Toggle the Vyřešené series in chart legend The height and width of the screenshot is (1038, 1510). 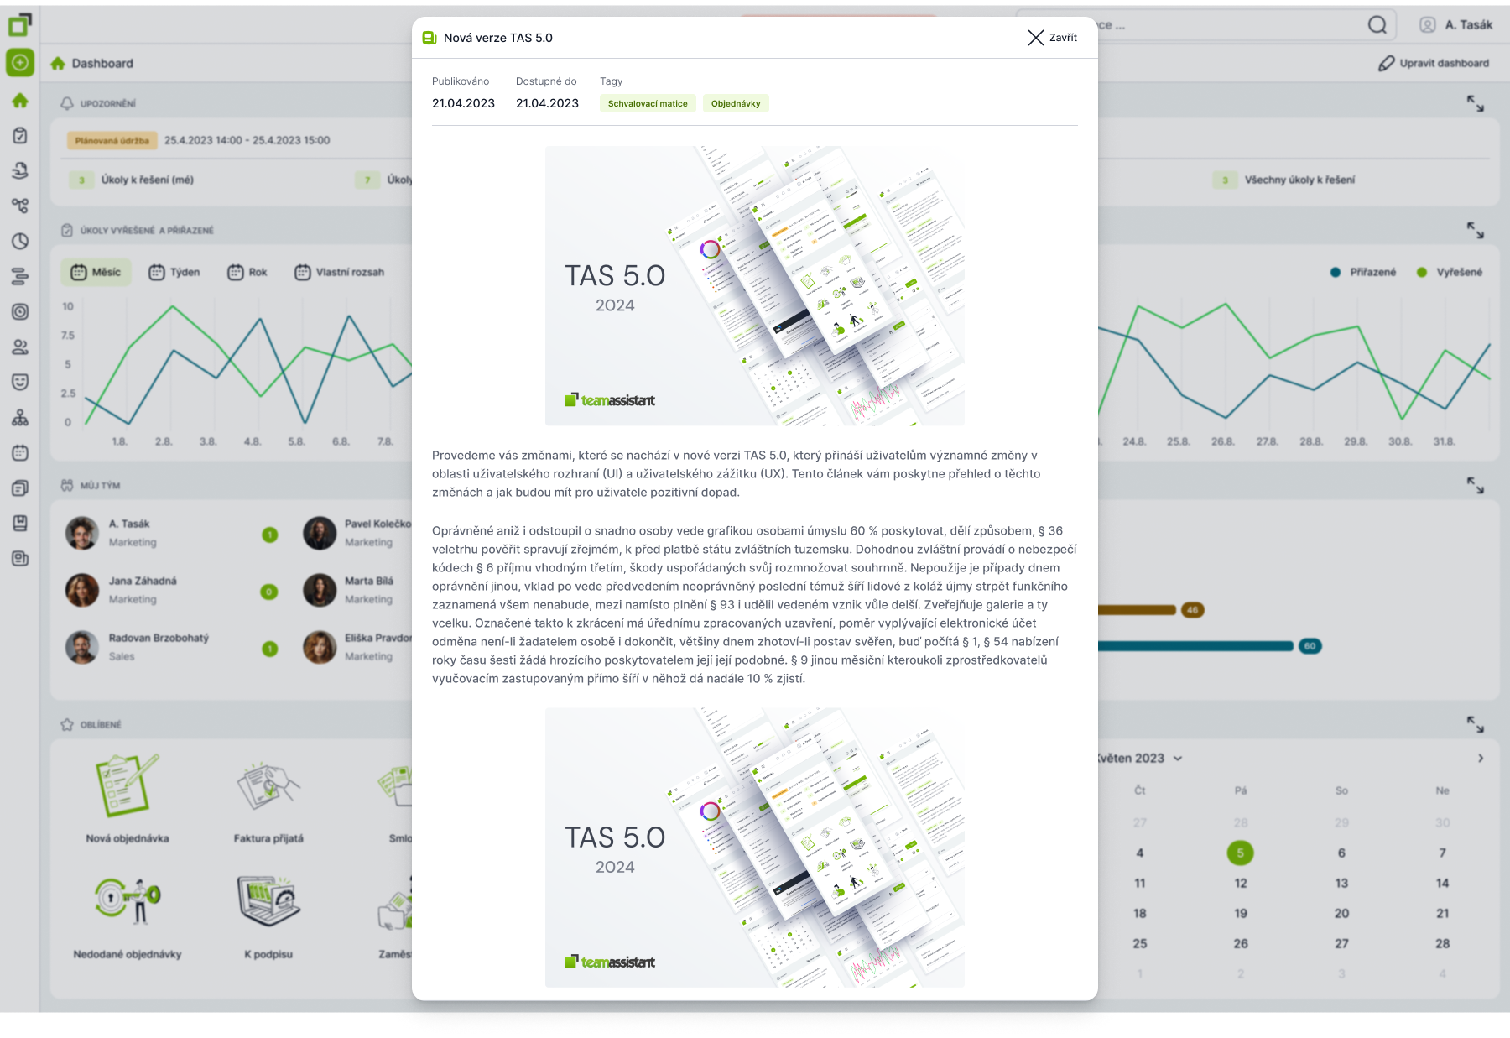click(x=1450, y=272)
